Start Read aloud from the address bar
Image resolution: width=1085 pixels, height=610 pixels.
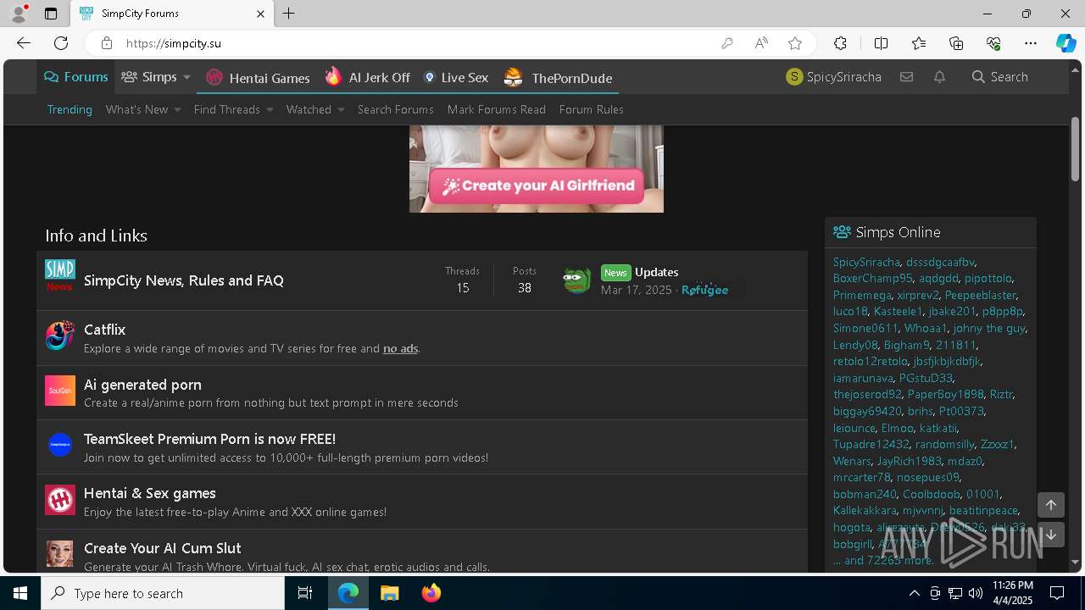click(761, 43)
